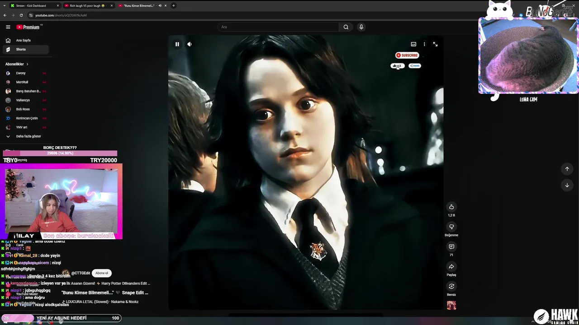Open the Short's sound thumbnail

pos(451,306)
